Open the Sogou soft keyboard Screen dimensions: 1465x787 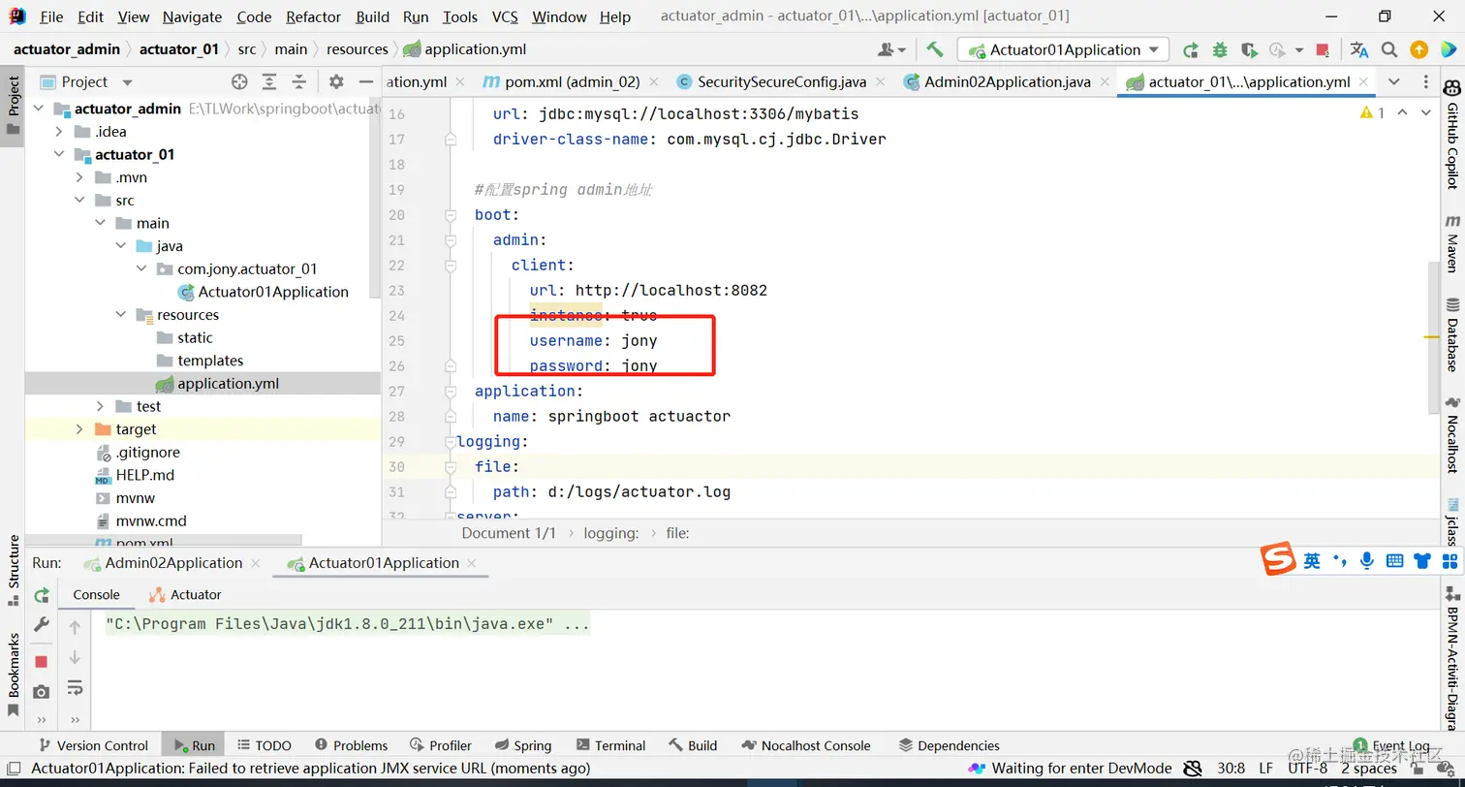1395,560
